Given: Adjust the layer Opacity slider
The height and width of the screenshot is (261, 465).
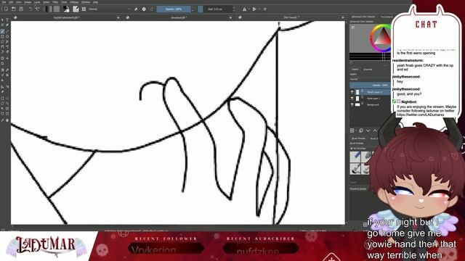Looking at the screenshot, I should point(371,86).
